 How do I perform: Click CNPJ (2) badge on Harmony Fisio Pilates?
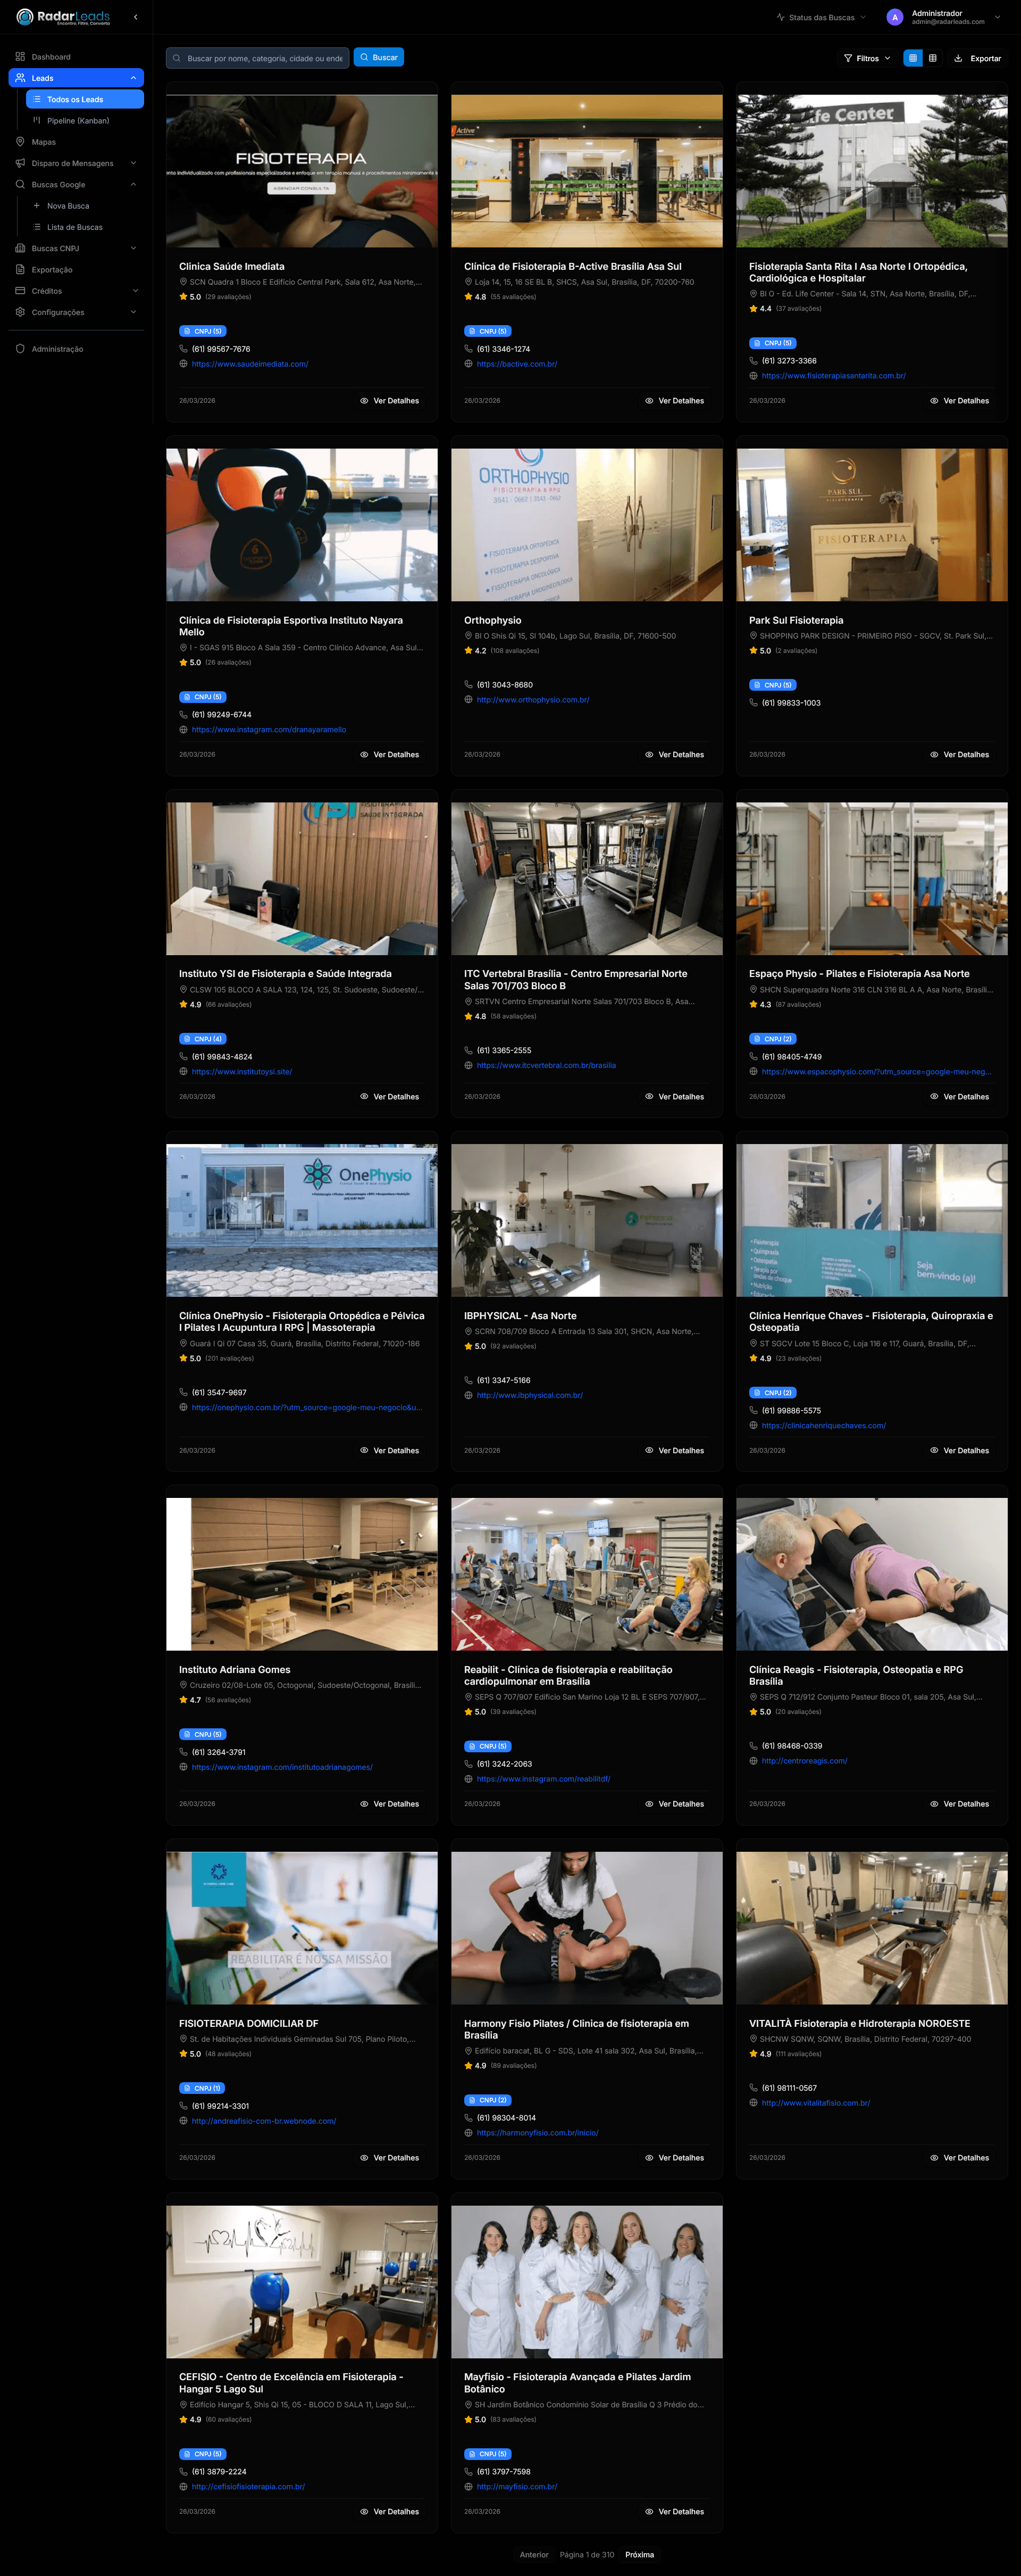[x=488, y=2100]
